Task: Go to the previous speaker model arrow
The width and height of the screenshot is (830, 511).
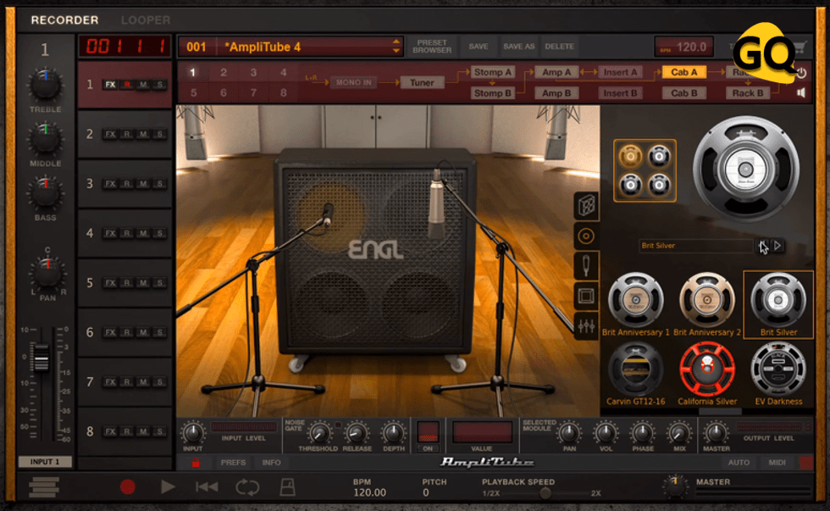Action: pos(763,246)
